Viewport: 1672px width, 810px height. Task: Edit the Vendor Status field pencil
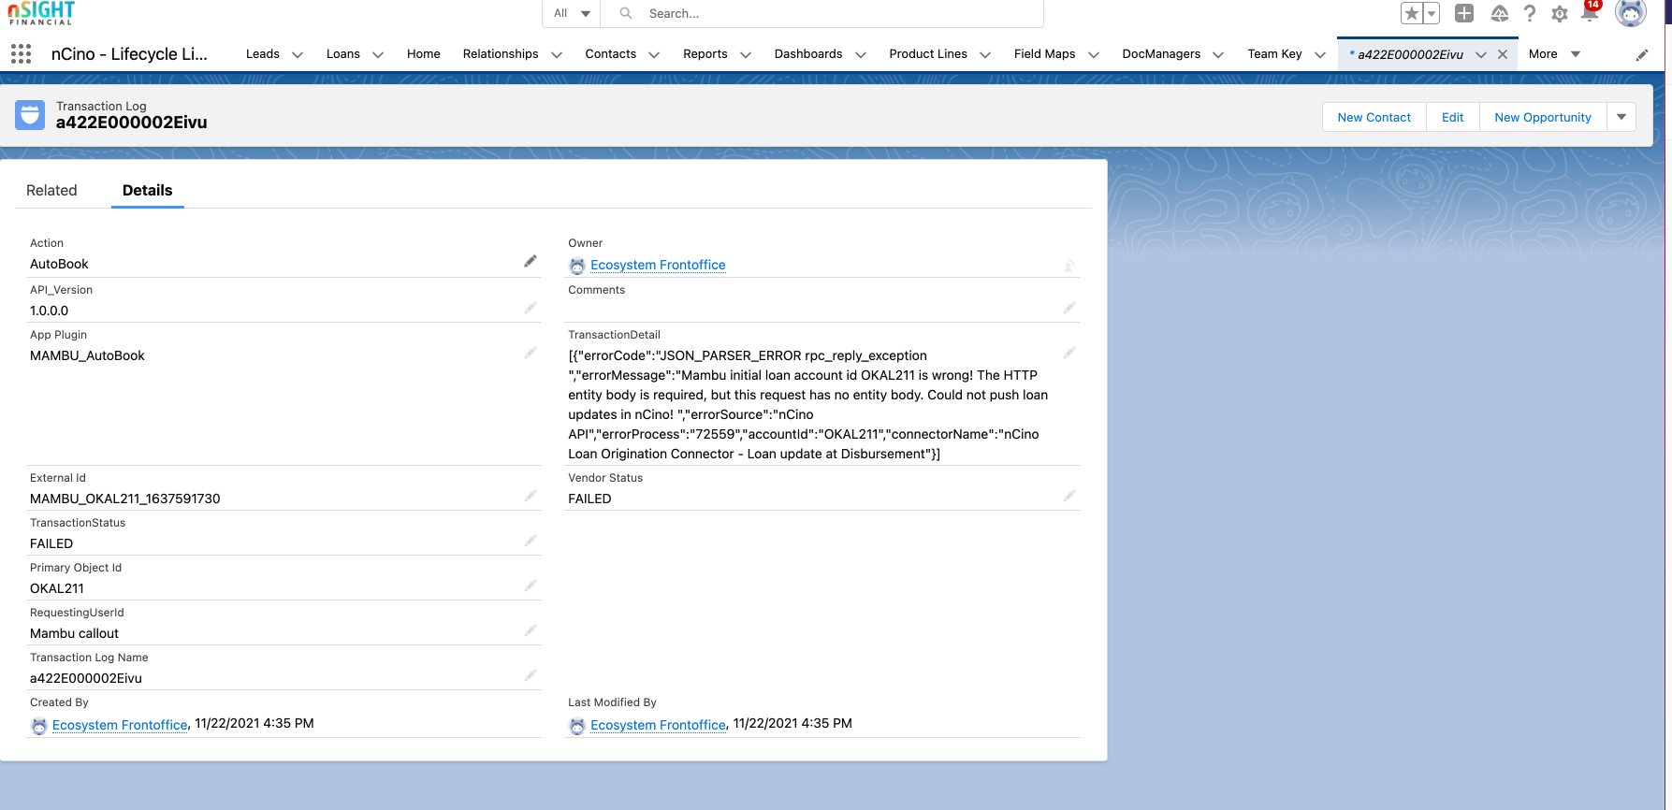(x=1069, y=496)
